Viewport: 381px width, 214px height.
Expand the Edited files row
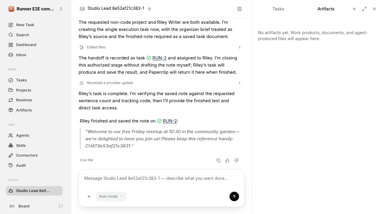point(160,47)
